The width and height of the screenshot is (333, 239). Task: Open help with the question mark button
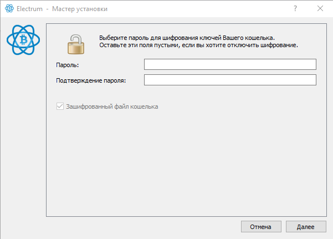coord(294,9)
